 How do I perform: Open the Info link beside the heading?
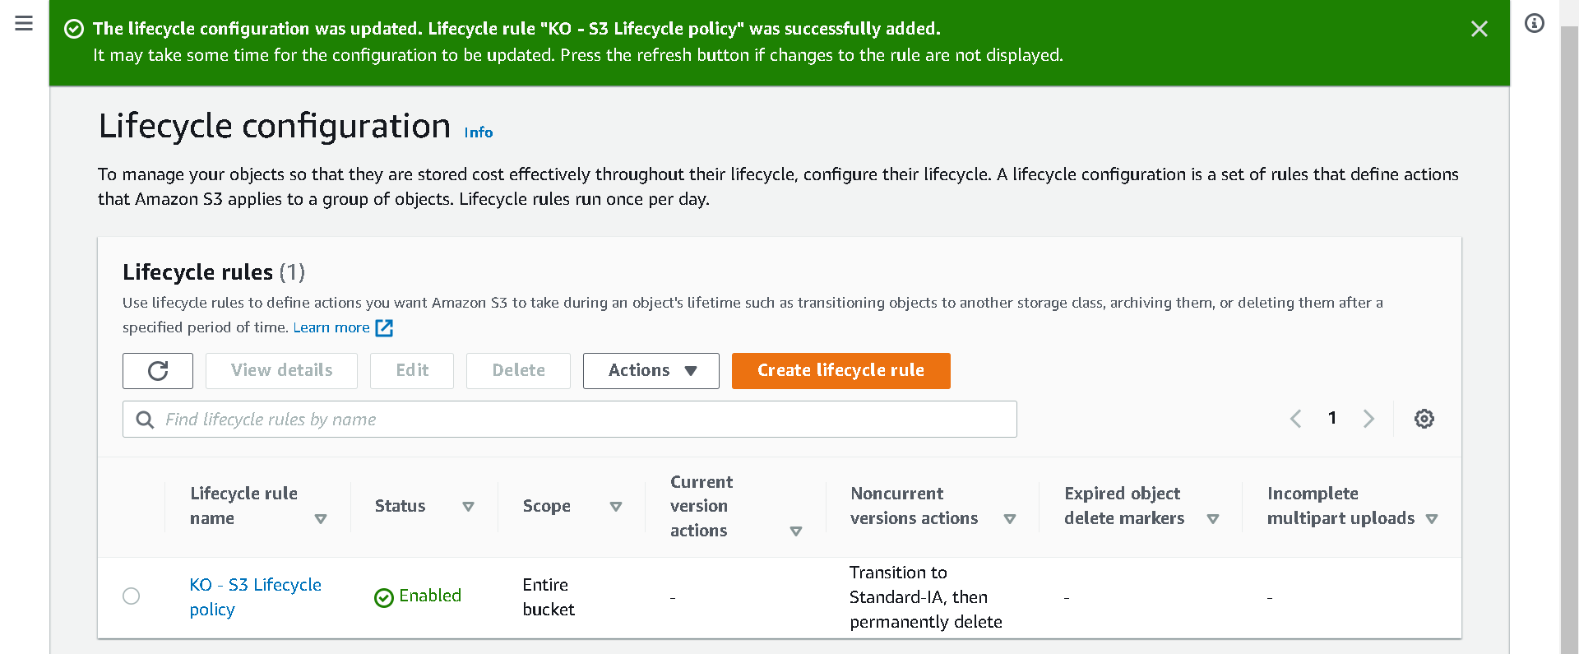479,132
